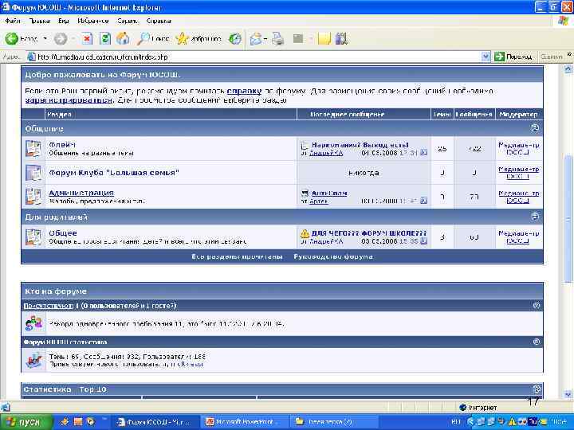Screen dimensions: 574x430
Task: Open the Избранное menu
Action: [93, 21]
